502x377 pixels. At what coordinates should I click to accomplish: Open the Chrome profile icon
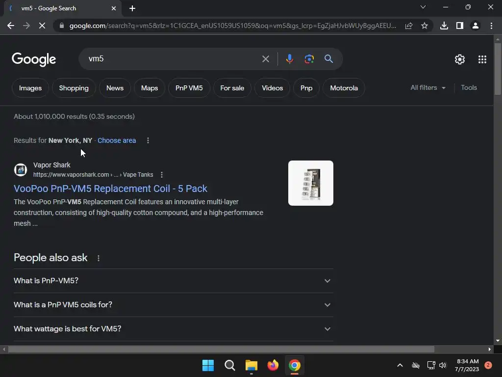pos(476,26)
